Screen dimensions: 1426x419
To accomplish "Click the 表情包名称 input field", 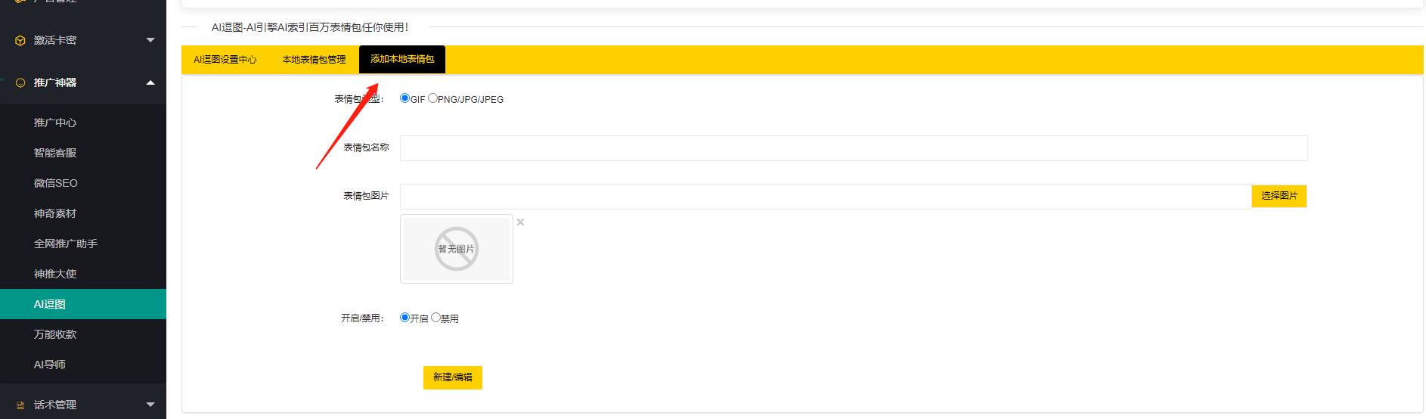I will (854, 148).
